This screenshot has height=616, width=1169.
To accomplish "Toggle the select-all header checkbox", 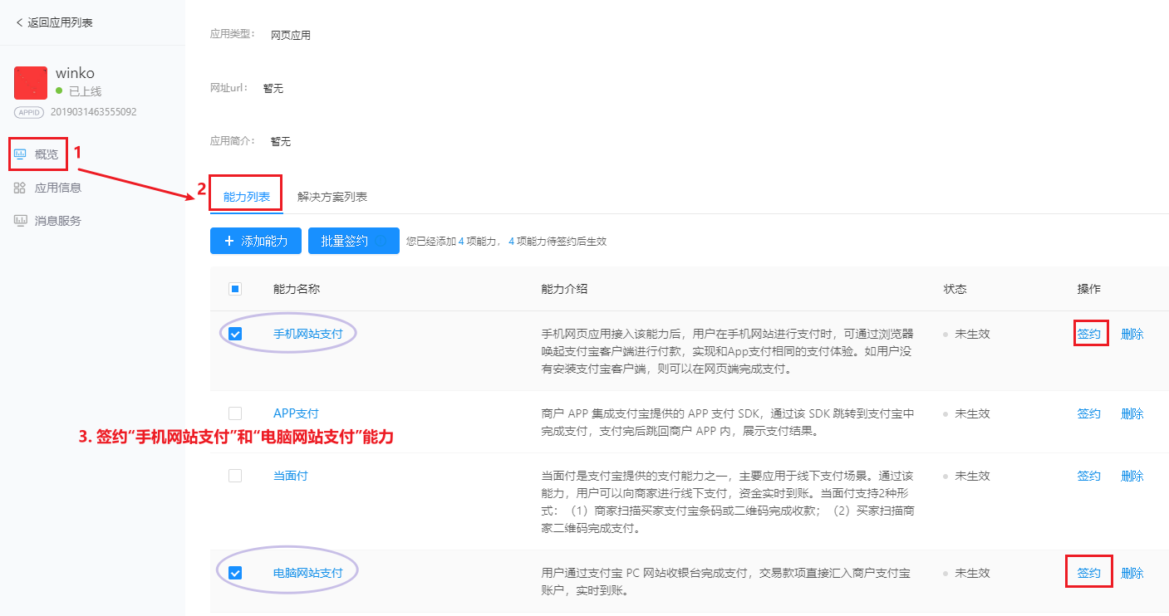I will click(x=235, y=289).
